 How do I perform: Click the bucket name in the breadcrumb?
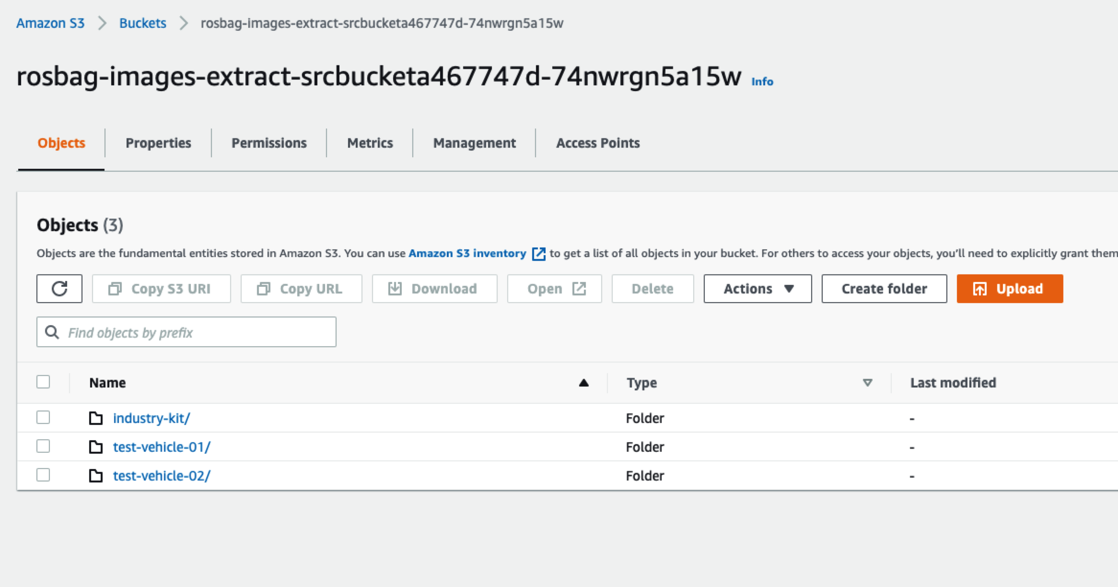coord(382,23)
